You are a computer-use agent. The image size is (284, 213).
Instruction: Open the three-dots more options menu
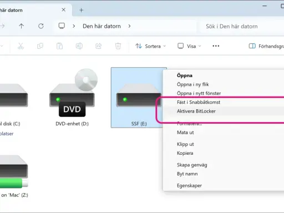point(216,46)
